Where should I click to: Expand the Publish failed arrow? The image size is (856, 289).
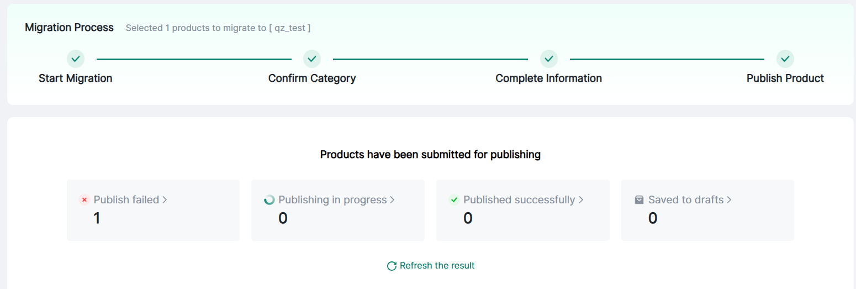[165, 200]
